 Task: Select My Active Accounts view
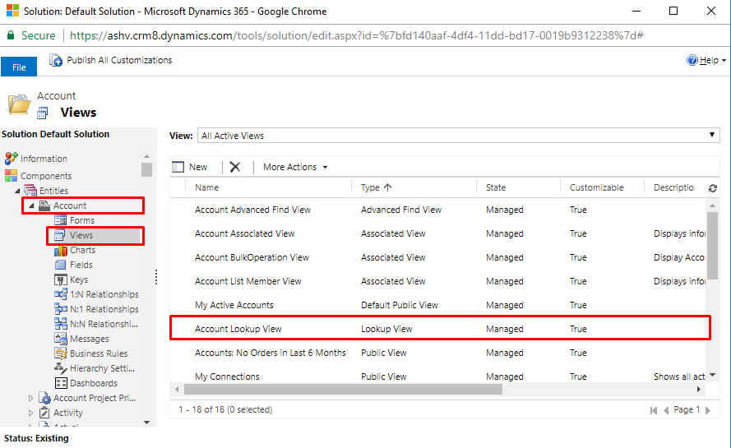pyautogui.click(x=234, y=305)
